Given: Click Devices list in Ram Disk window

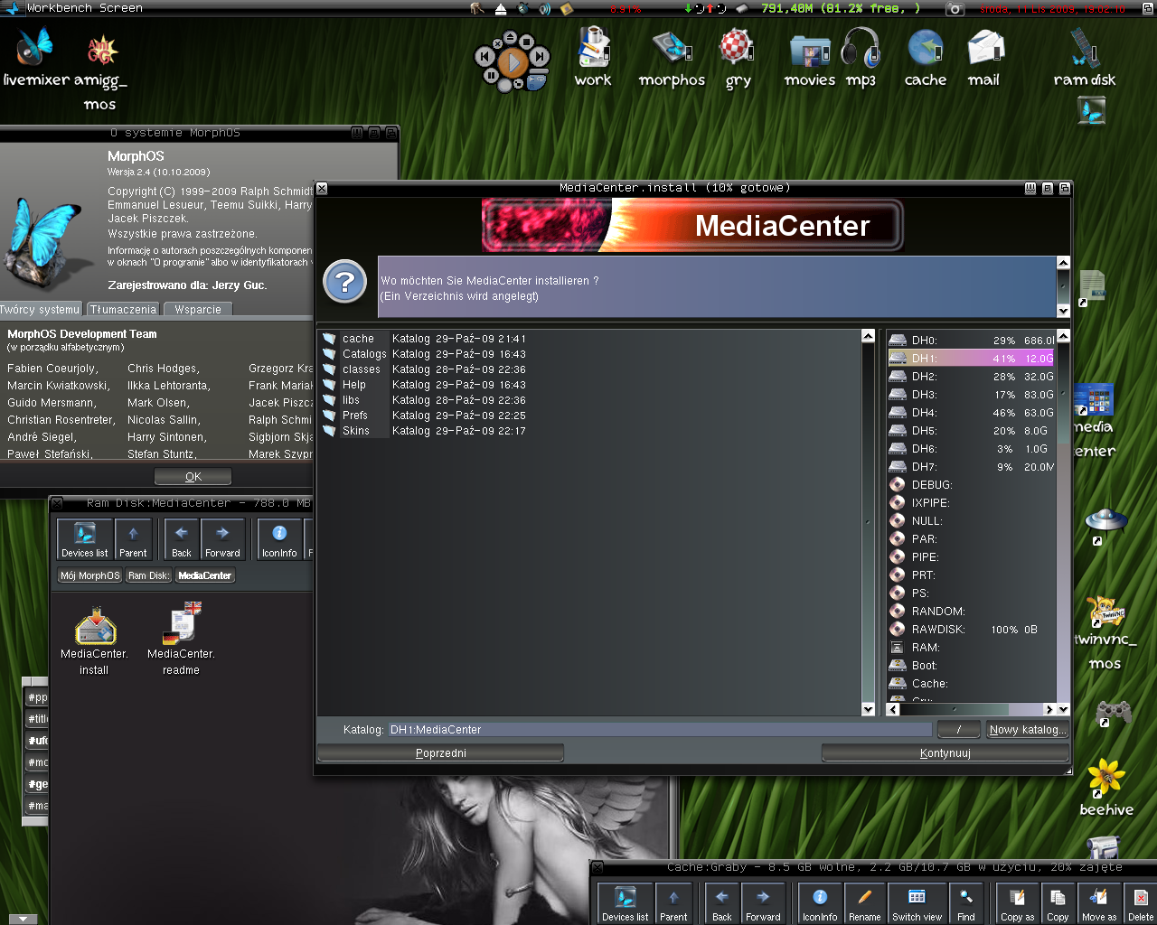Looking at the screenshot, I should pos(85,539).
